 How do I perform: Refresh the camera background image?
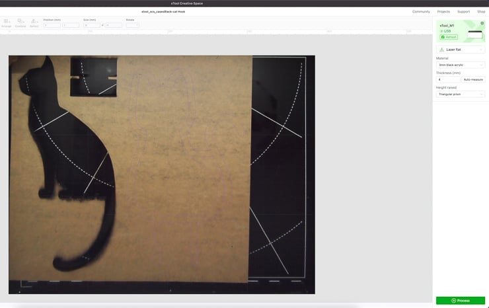(449, 37)
